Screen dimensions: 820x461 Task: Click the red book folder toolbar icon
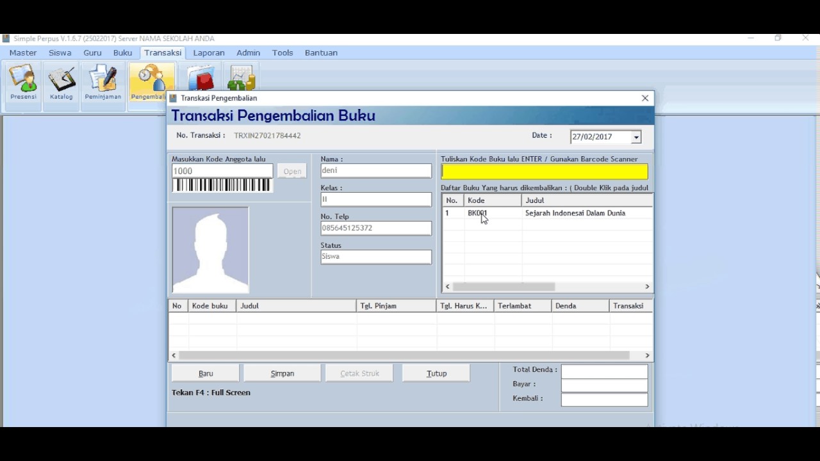201,78
